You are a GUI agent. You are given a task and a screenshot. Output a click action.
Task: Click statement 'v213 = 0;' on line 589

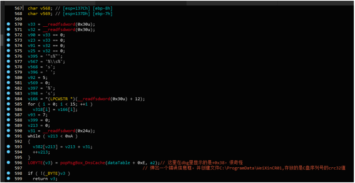(39, 125)
